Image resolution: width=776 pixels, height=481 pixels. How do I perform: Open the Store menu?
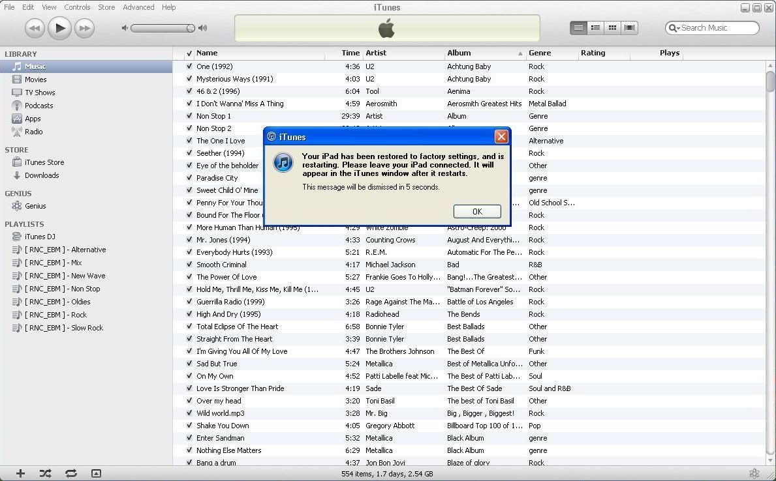point(106,7)
